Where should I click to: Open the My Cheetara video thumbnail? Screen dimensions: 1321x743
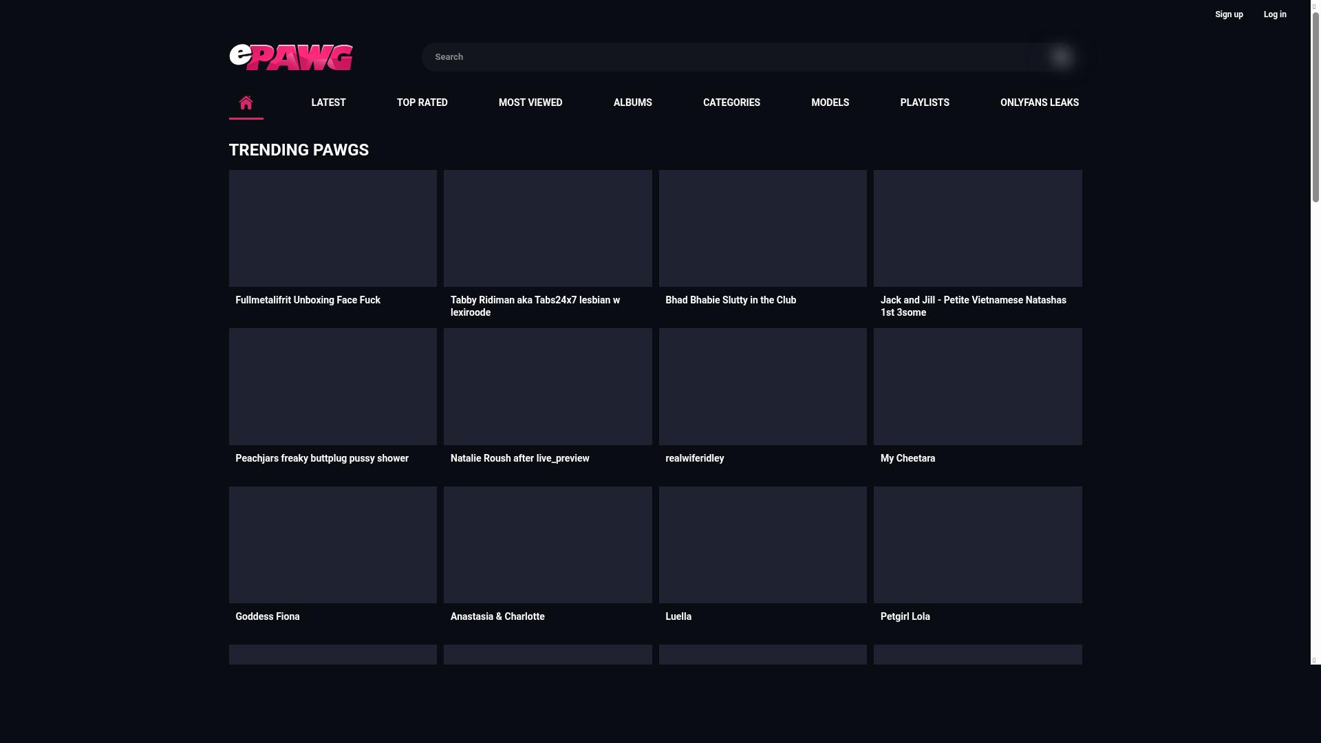pyautogui.click(x=977, y=386)
